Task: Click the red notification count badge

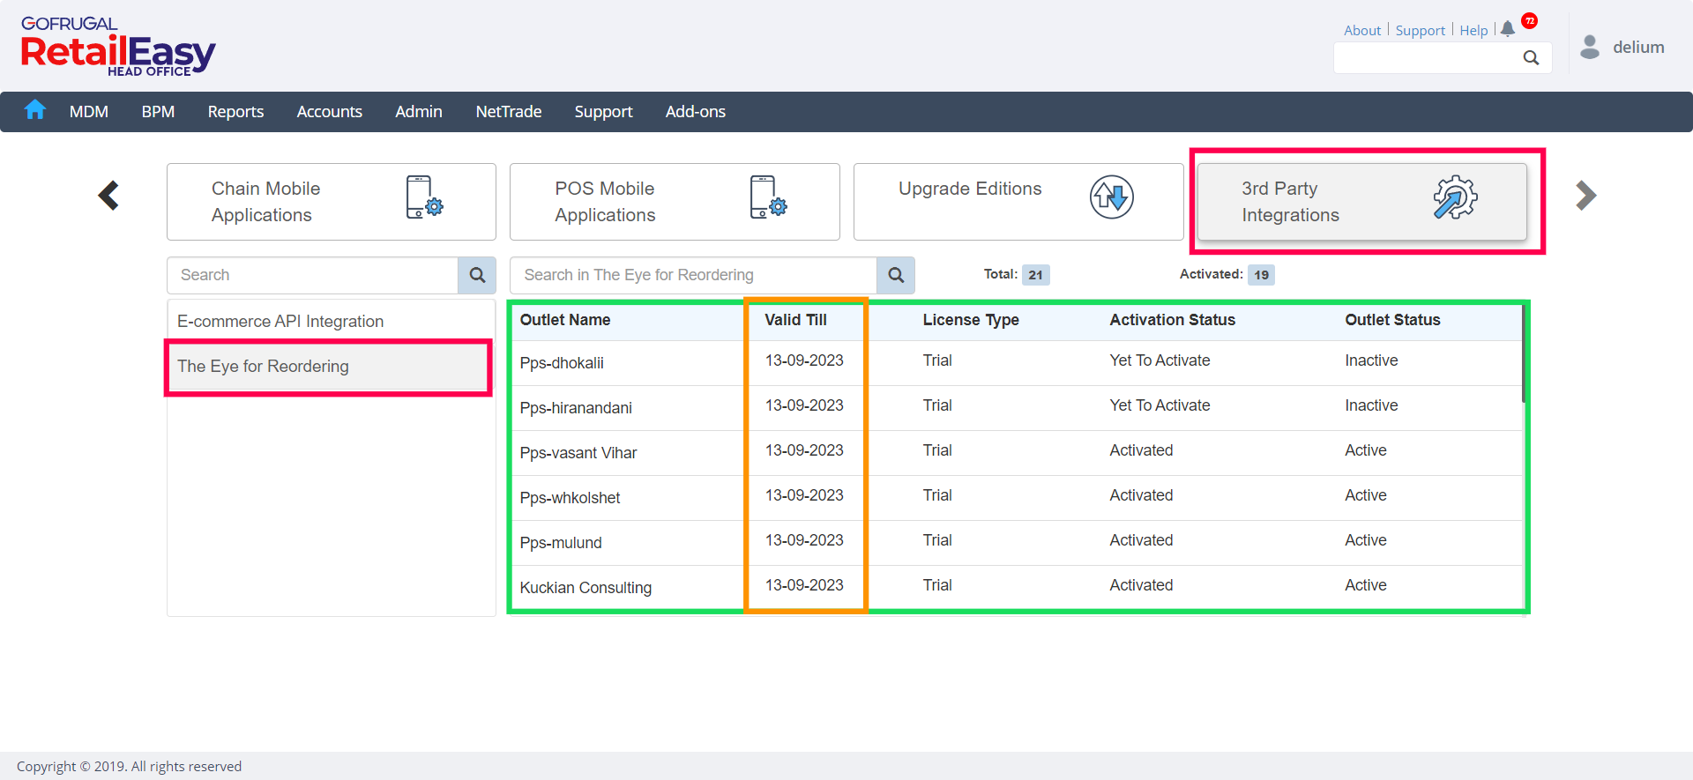Action: click(x=1530, y=20)
